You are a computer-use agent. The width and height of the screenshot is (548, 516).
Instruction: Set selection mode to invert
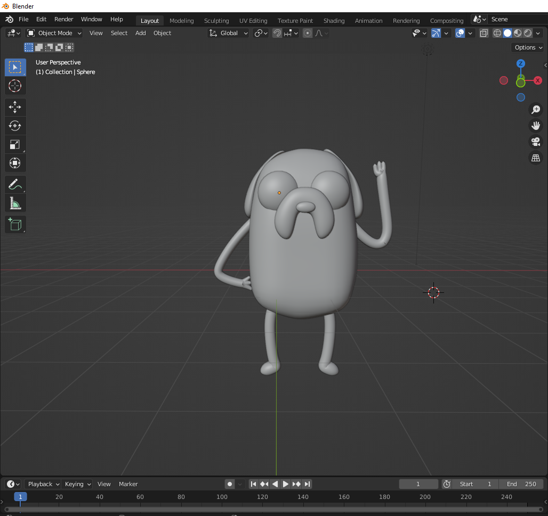59,47
